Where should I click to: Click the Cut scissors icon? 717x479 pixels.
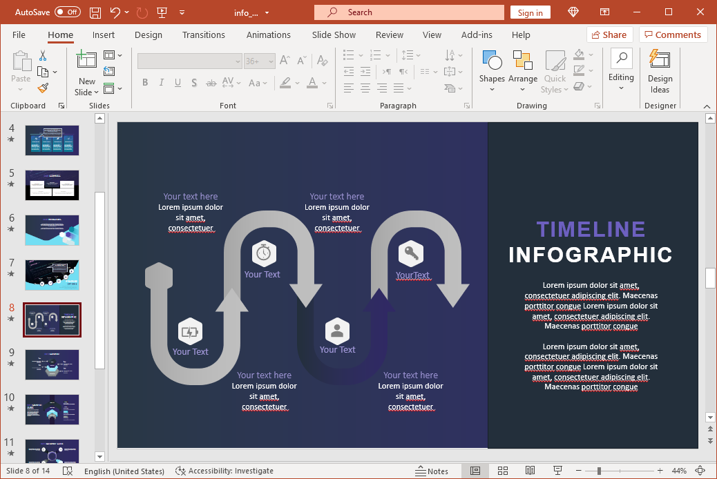pos(43,55)
